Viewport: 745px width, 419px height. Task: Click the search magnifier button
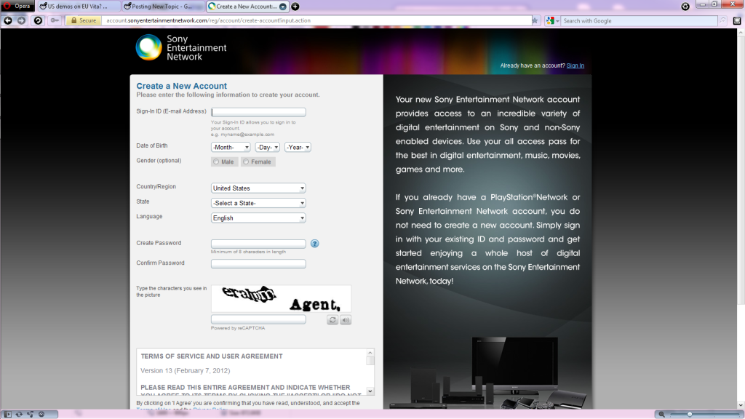722,20
